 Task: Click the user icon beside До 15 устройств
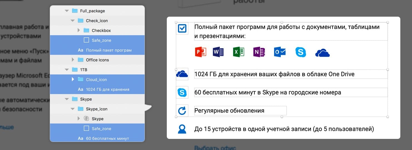(x=182, y=129)
